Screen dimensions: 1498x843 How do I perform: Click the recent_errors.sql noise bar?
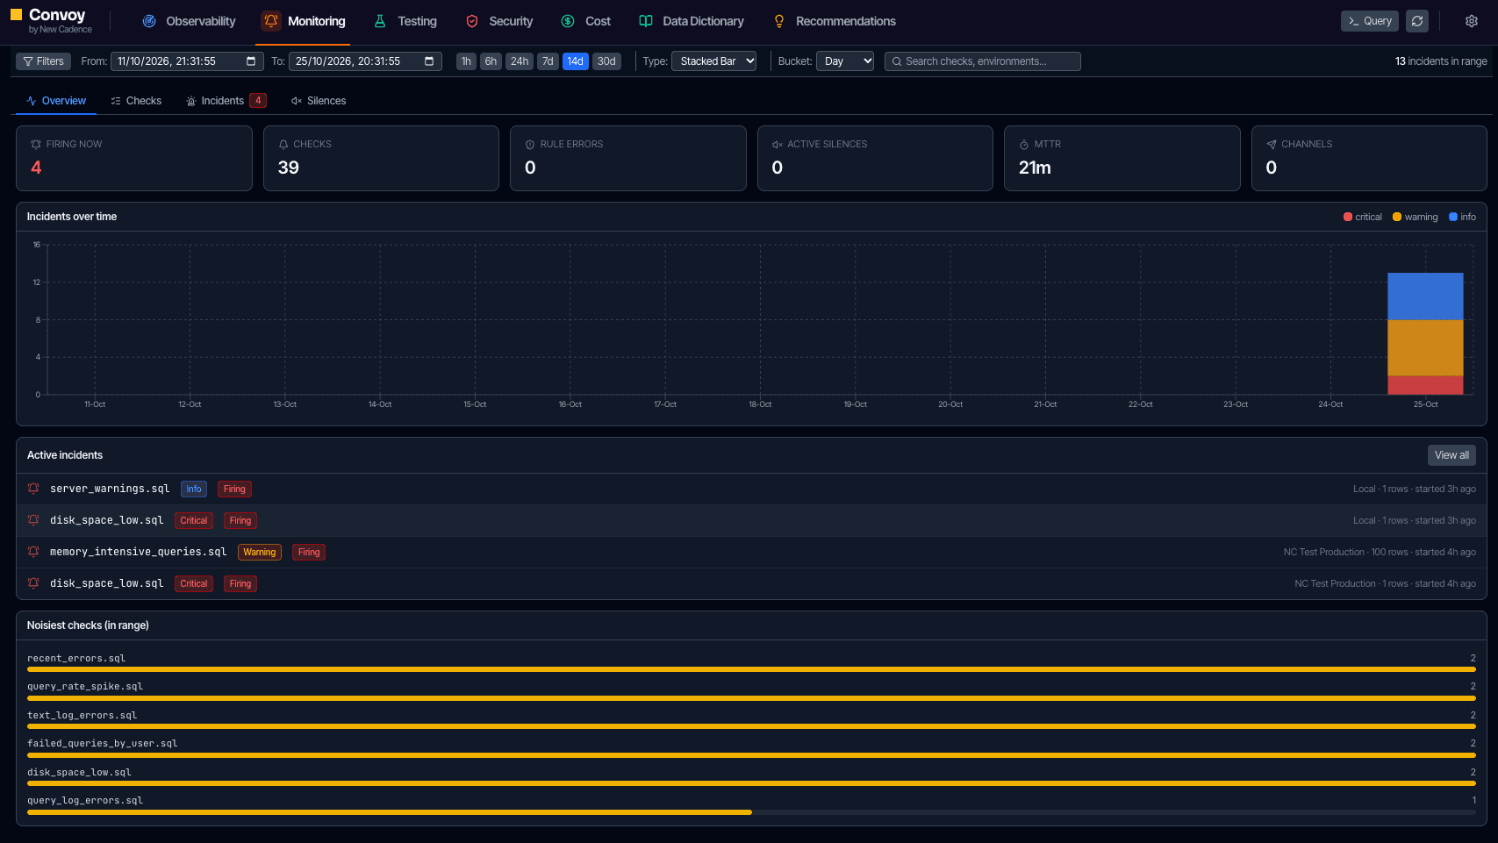tap(751, 669)
